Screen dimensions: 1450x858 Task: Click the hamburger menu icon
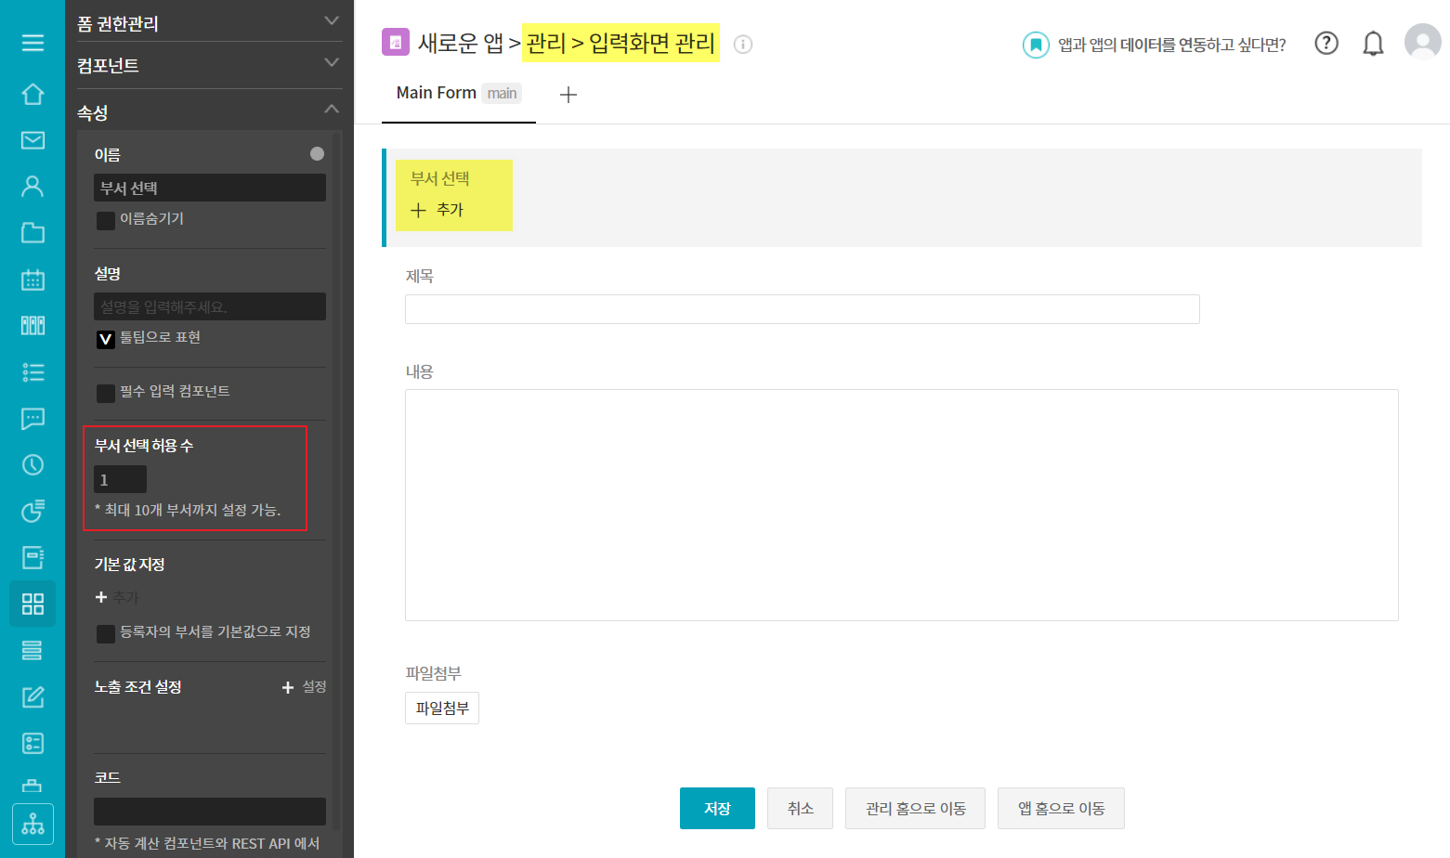point(33,43)
